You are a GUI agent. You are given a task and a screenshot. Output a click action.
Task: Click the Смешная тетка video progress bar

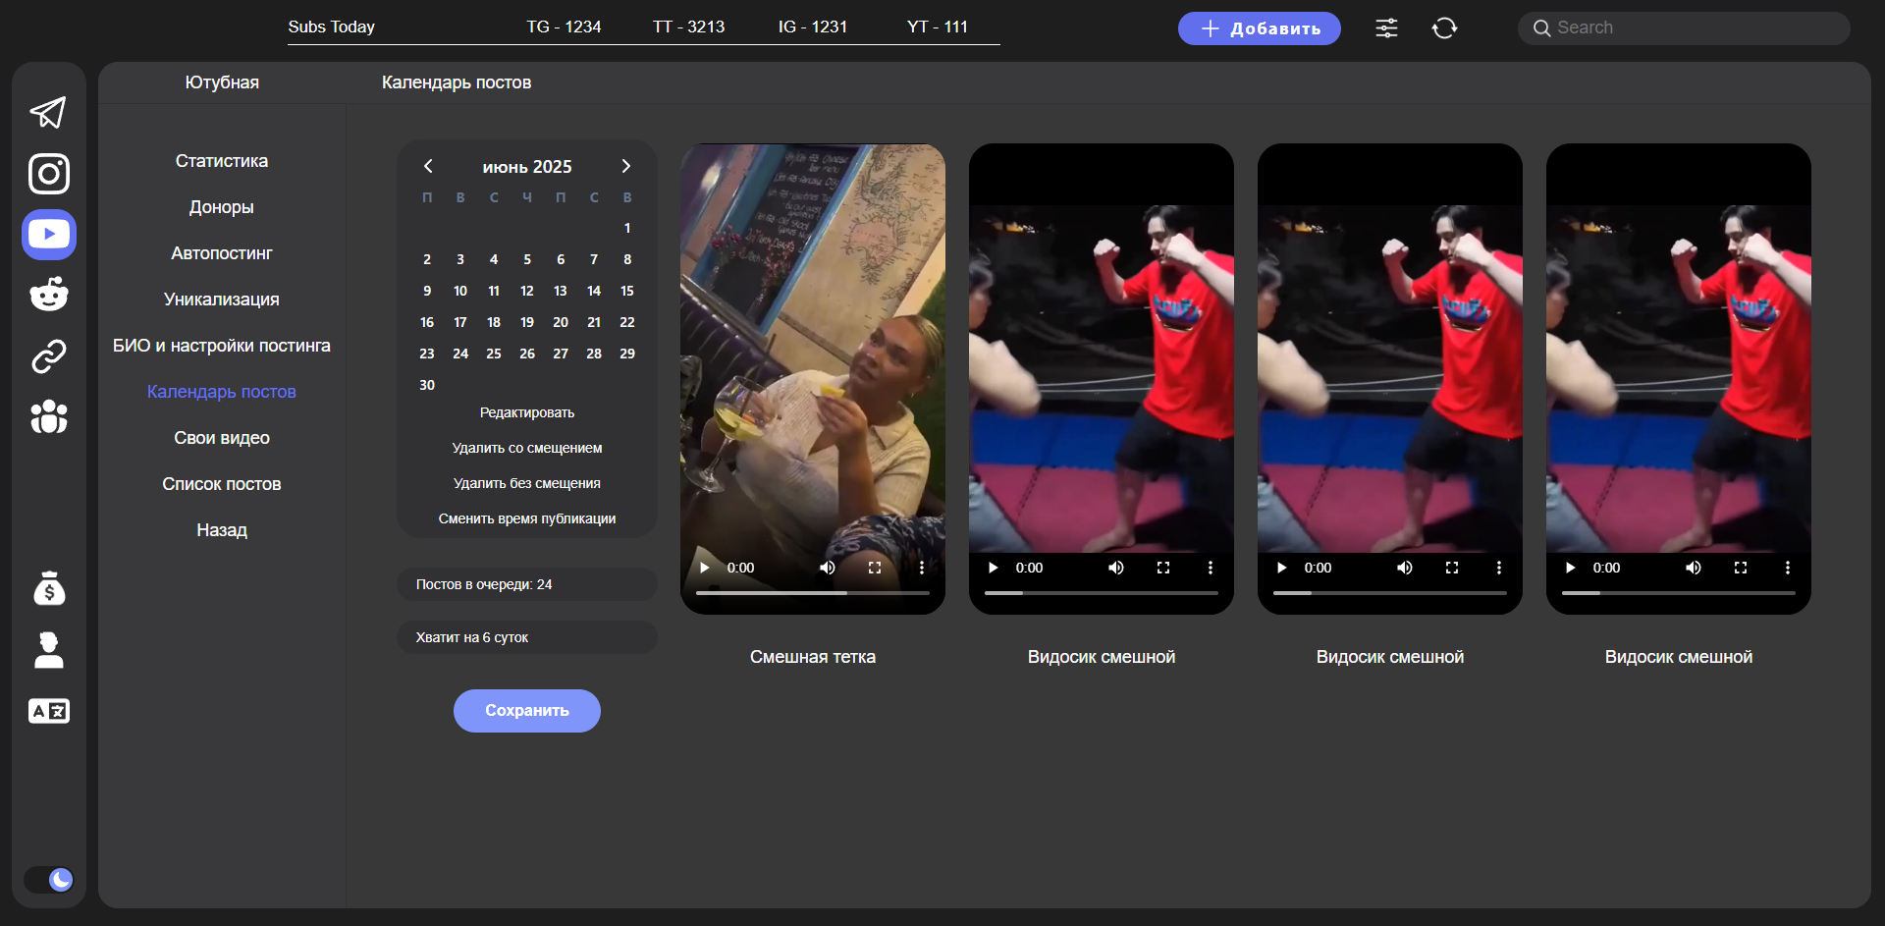coord(812,593)
